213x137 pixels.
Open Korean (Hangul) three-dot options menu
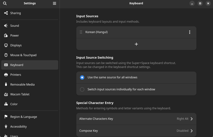pos(190,32)
